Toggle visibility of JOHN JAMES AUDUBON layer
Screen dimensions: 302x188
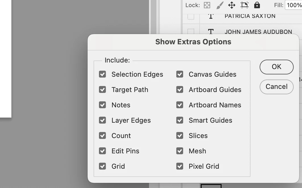tap(191, 31)
